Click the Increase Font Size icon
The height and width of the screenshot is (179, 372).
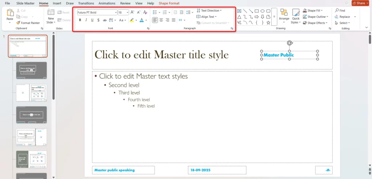click(x=132, y=12)
